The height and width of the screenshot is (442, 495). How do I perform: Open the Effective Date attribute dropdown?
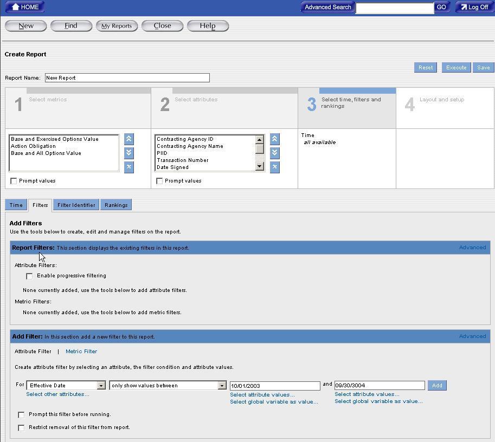click(101, 386)
